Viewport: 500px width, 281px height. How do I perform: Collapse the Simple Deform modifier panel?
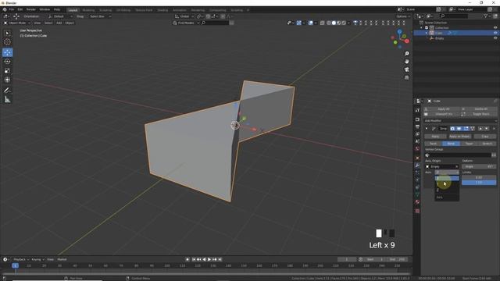click(x=427, y=129)
